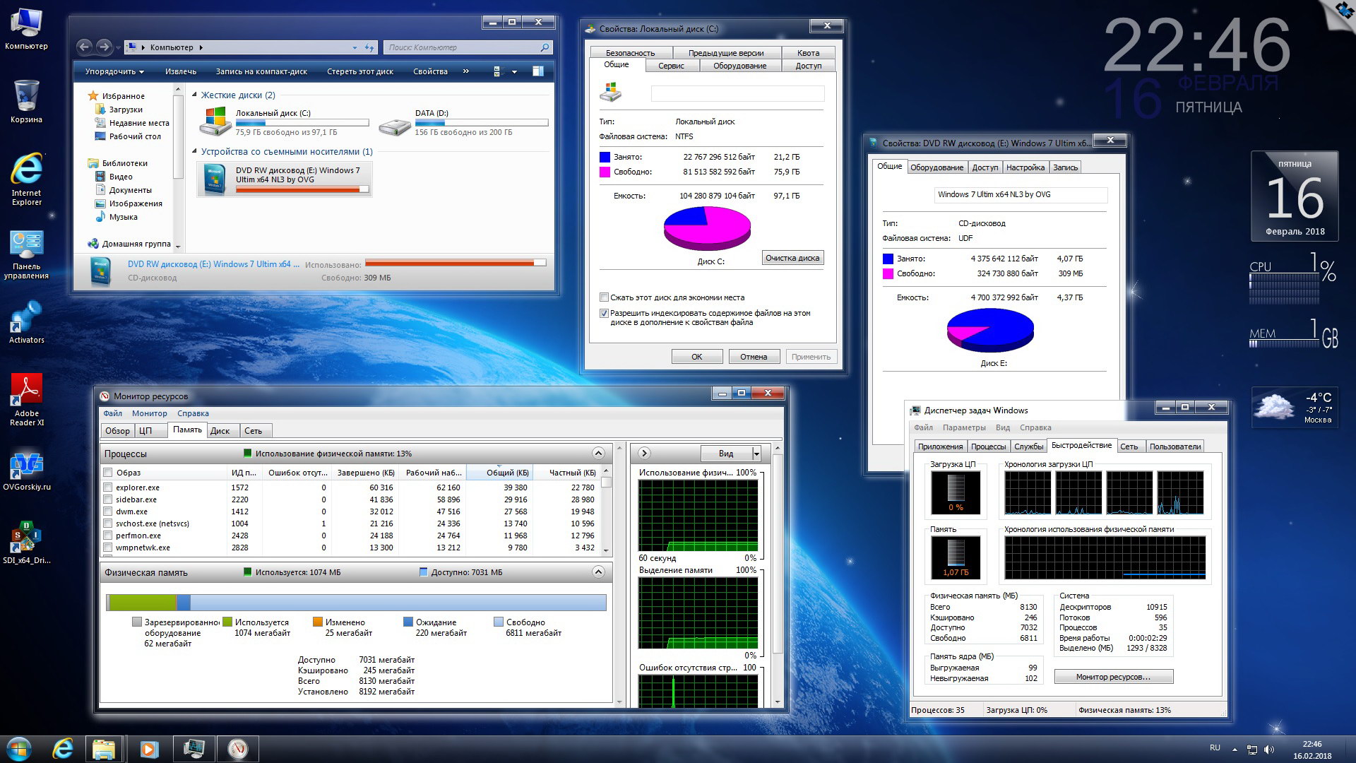Select the DVD RW drive (E:) icon
This screenshot has width=1356, height=763.
click(x=215, y=178)
